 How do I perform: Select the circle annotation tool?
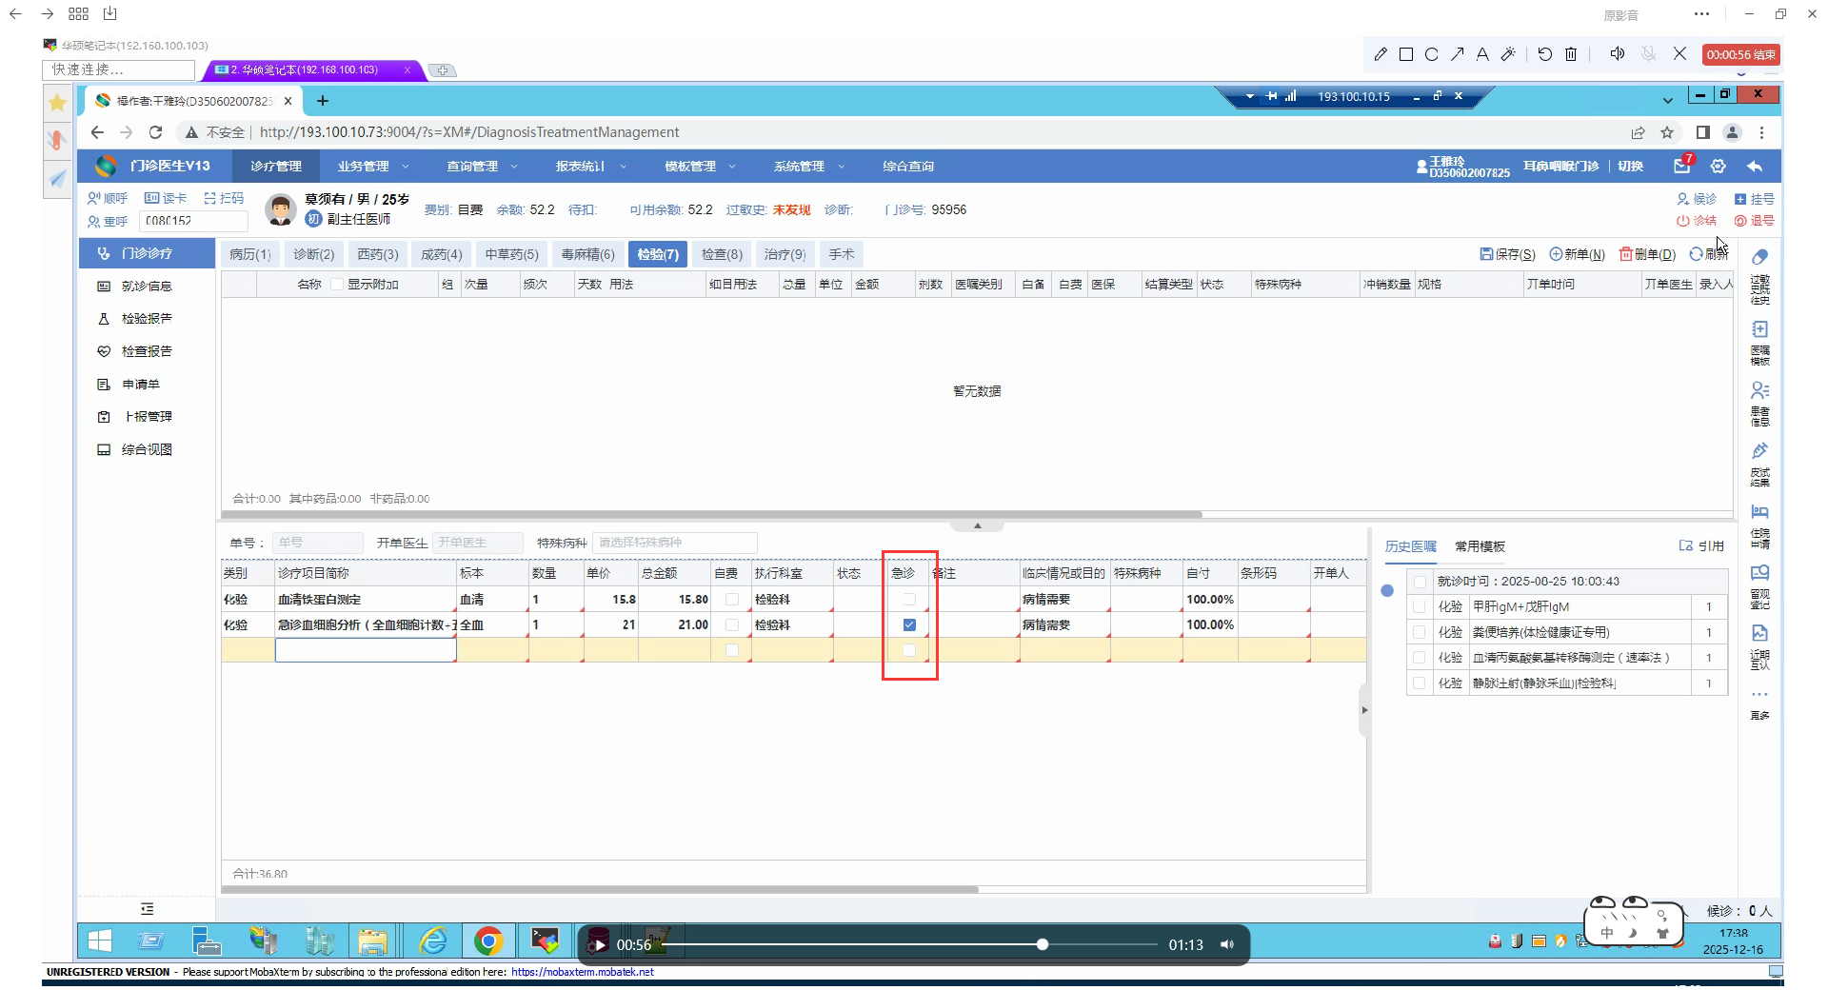tap(1432, 54)
